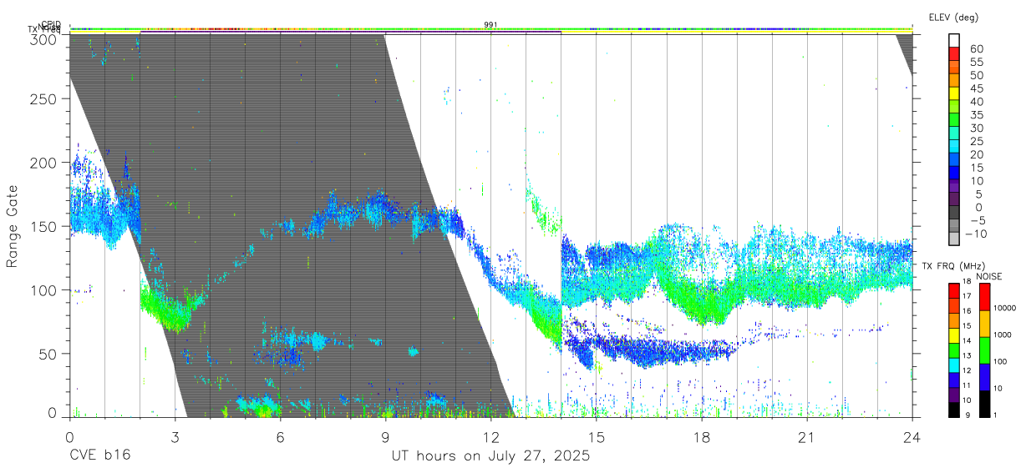Click the 10000 label on NOISE legend
The image size is (1026, 473).
[x=1005, y=308]
